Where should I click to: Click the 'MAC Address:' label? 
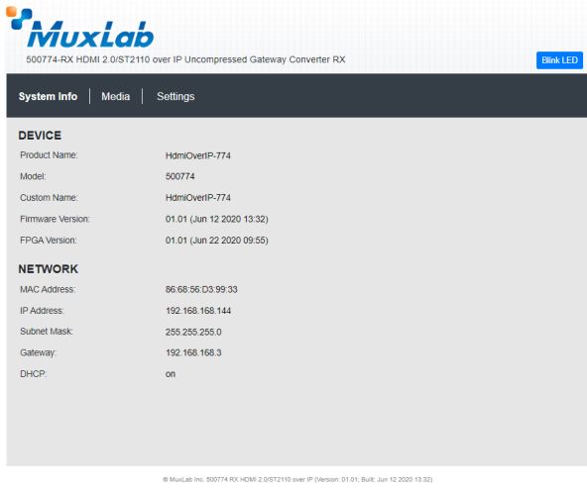48,289
